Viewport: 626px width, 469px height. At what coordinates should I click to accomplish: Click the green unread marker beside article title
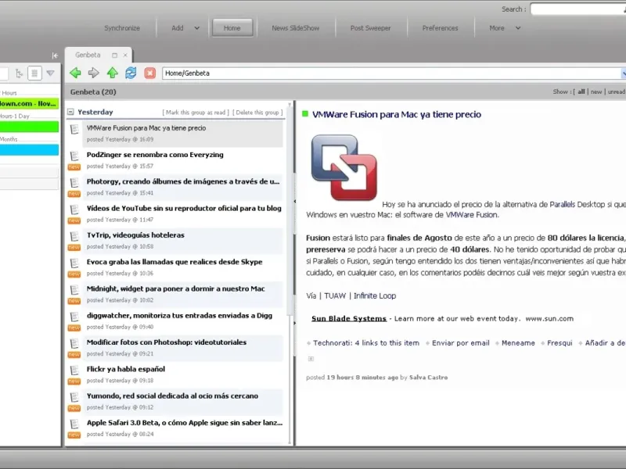pos(305,114)
